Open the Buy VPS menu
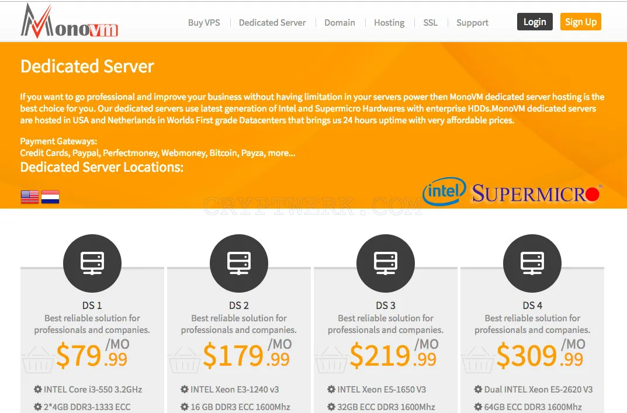The width and height of the screenshot is (627, 413). 204,23
